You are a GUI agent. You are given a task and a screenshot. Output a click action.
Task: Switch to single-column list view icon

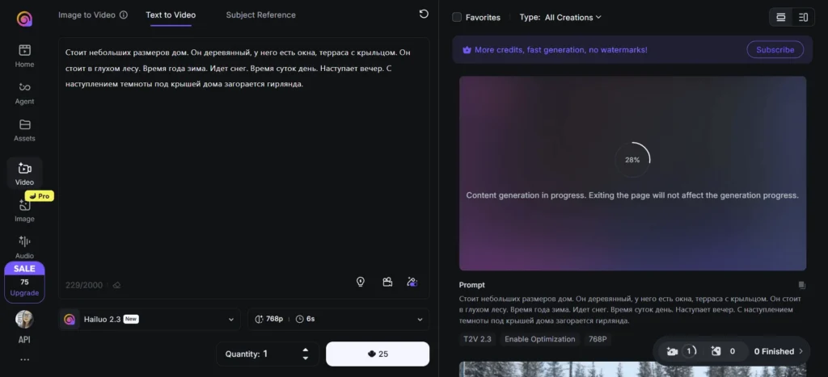tap(780, 18)
